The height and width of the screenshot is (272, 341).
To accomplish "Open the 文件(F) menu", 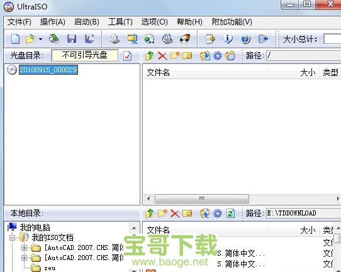I will coord(20,22).
